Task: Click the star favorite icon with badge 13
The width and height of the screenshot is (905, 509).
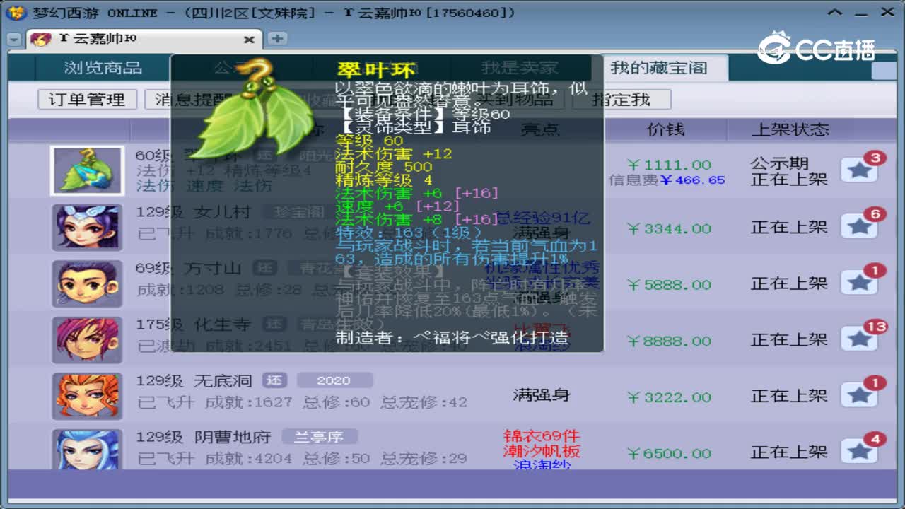Action: [860, 339]
